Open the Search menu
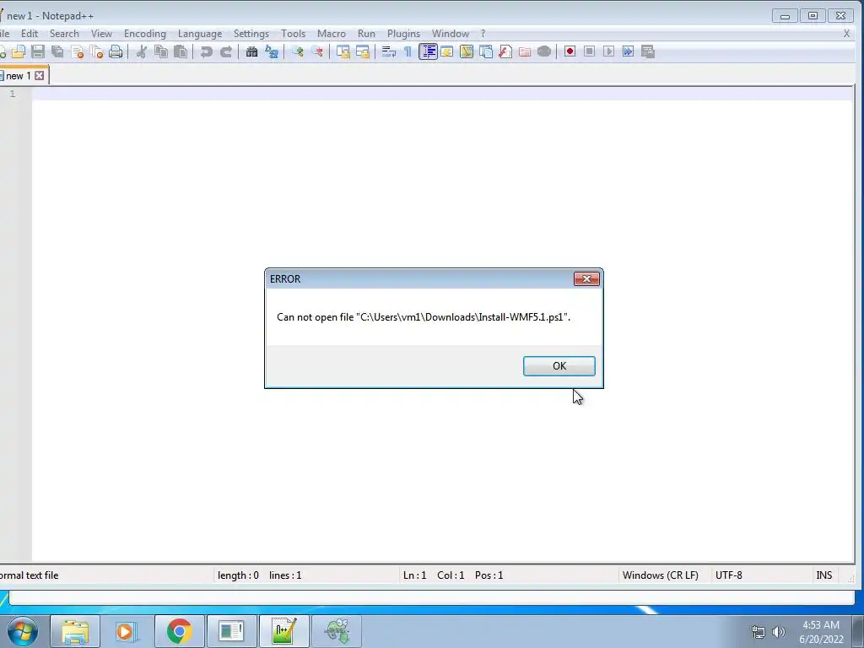 pos(64,34)
